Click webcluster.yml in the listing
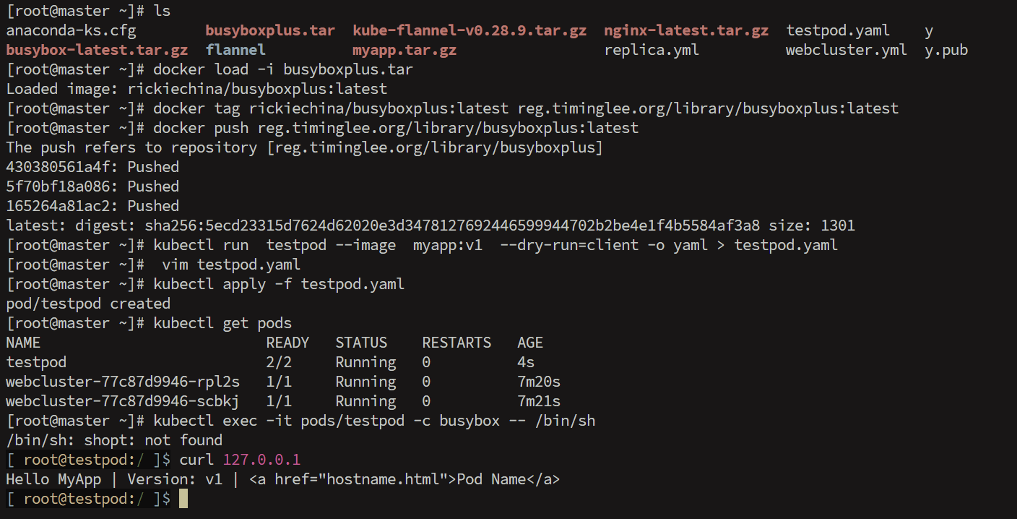Viewport: 1017px width, 519px height. (847, 51)
